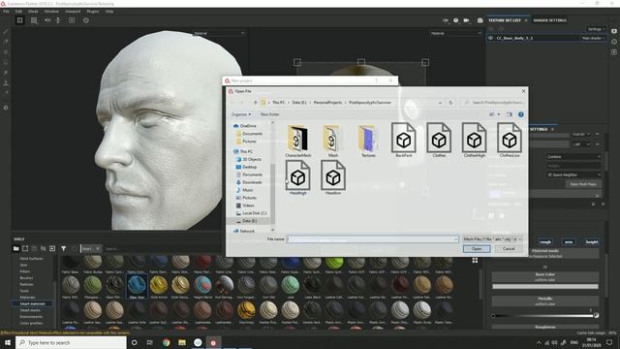Switch to the Shader Settings tab
The image size is (620, 349).
tap(549, 20)
